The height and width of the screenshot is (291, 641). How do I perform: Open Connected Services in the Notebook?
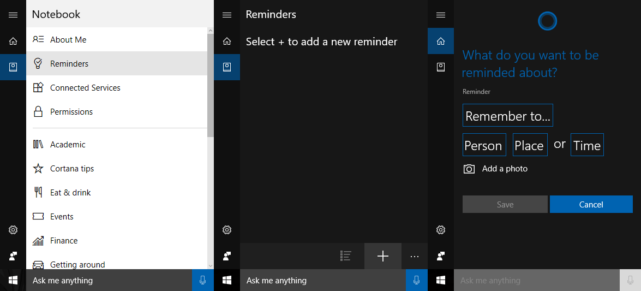coord(117,87)
